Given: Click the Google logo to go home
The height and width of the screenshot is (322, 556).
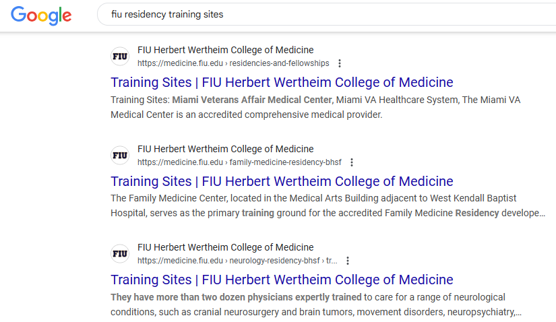Looking at the screenshot, I should tap(41, 15).
